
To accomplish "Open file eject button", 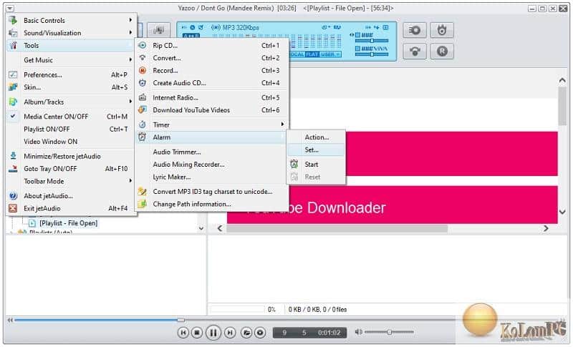I will pos(246,333).
